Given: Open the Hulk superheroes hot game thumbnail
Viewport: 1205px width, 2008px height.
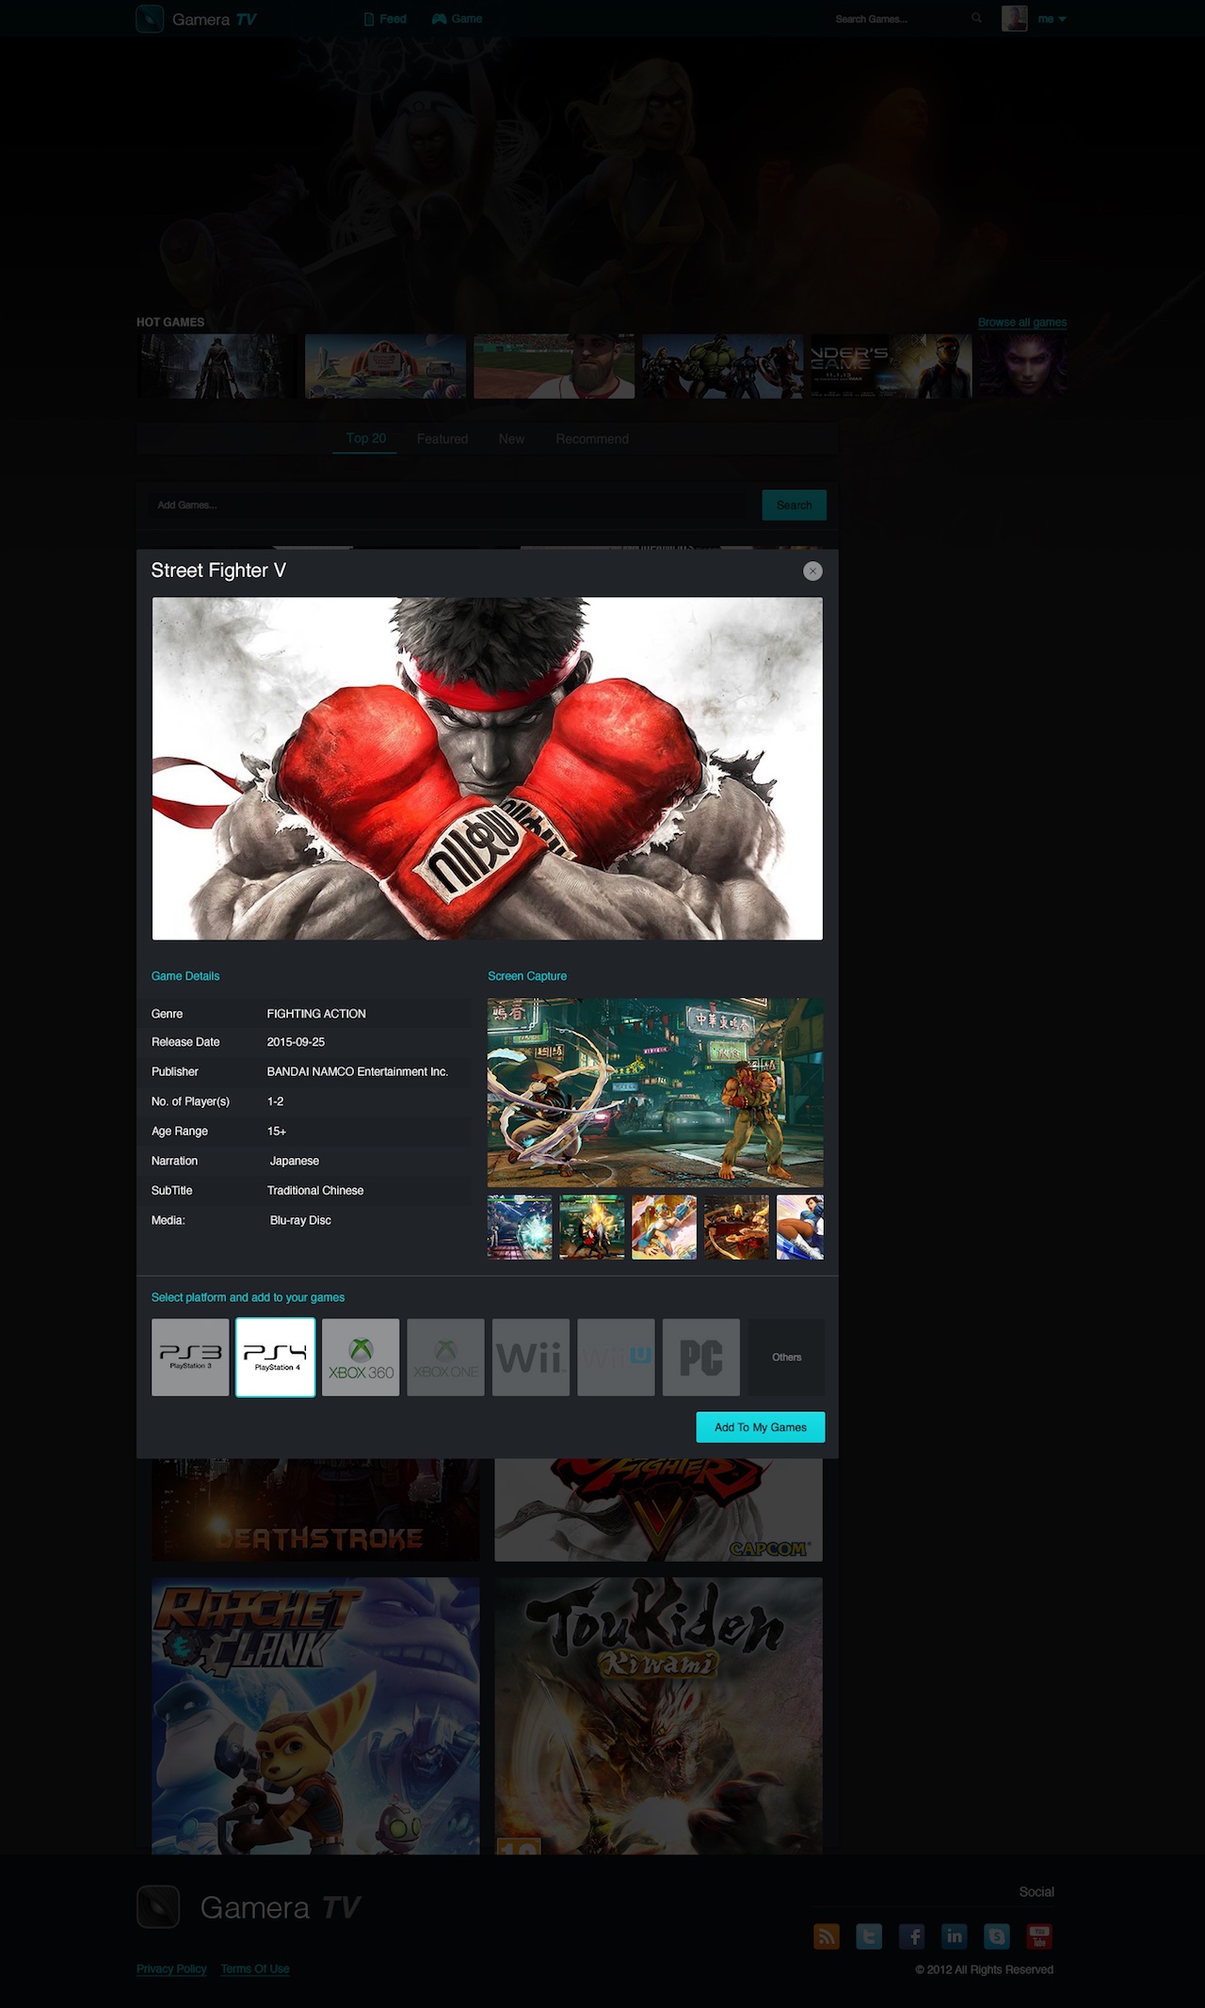Looking at the screenshot, I should pyautogui.click(x=722, y=366).
